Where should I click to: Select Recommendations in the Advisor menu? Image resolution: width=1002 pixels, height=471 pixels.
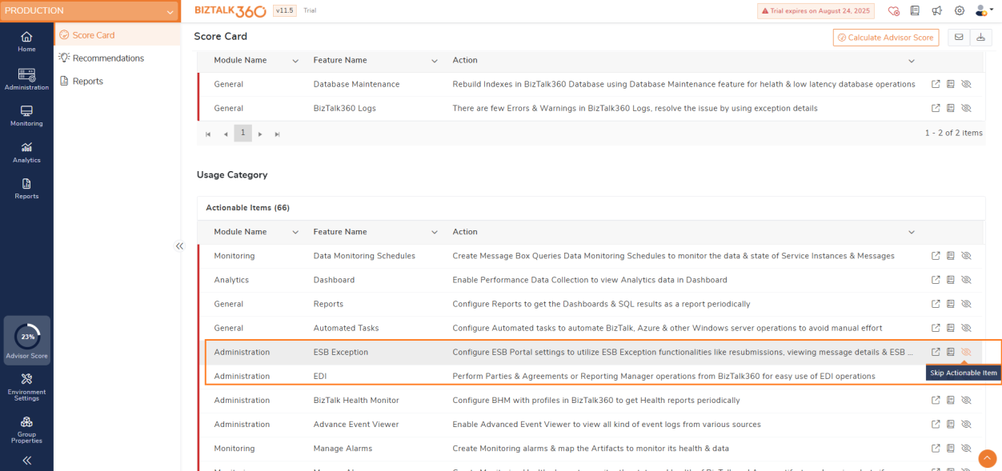(108, 58)
